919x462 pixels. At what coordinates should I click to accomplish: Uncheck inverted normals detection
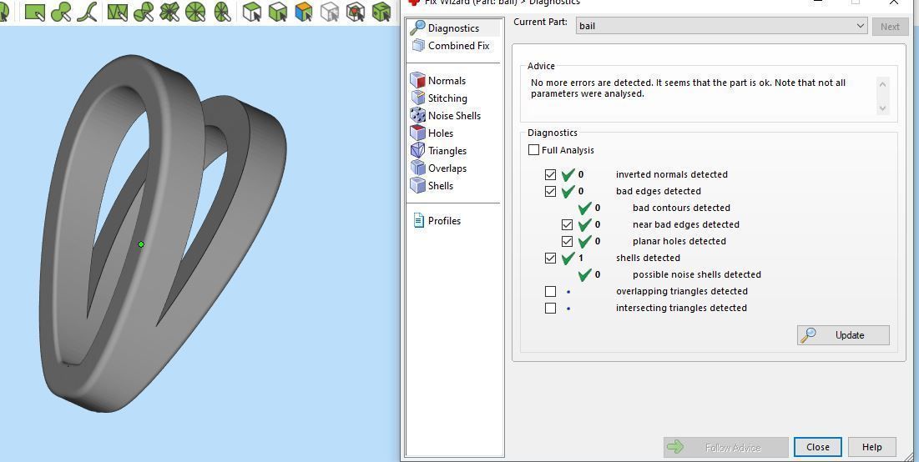coord(550,174)
